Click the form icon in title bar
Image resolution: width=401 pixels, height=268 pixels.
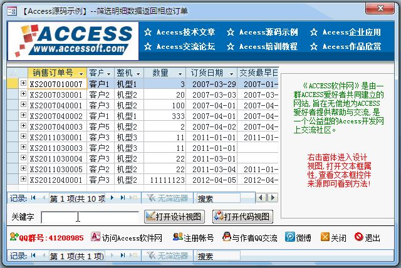click(x=12, y=11)
